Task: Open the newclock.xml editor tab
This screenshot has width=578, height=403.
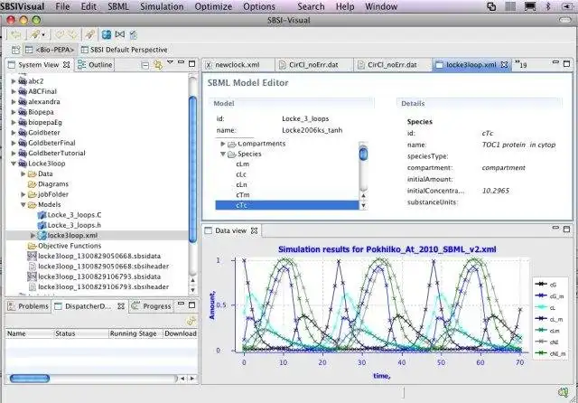Action: click(x=238, y=65)
